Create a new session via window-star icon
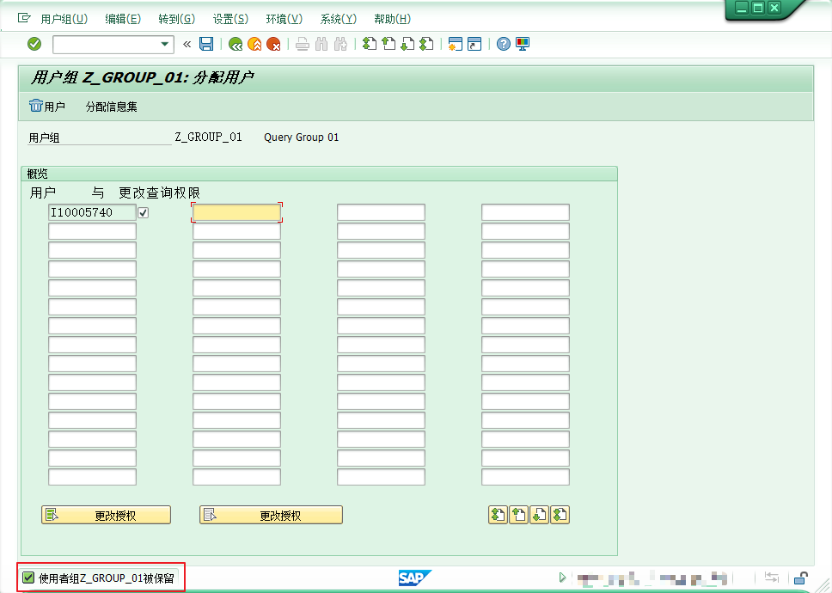 tap(456, 44)
